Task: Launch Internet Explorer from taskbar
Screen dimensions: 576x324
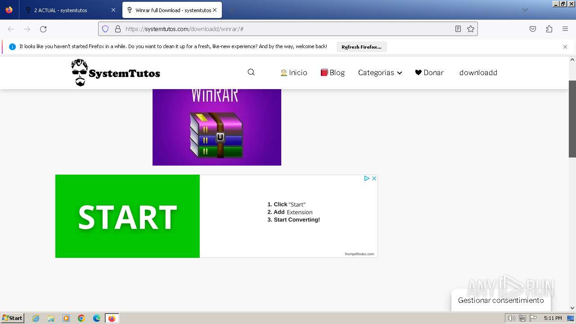Action: (36, 318)
